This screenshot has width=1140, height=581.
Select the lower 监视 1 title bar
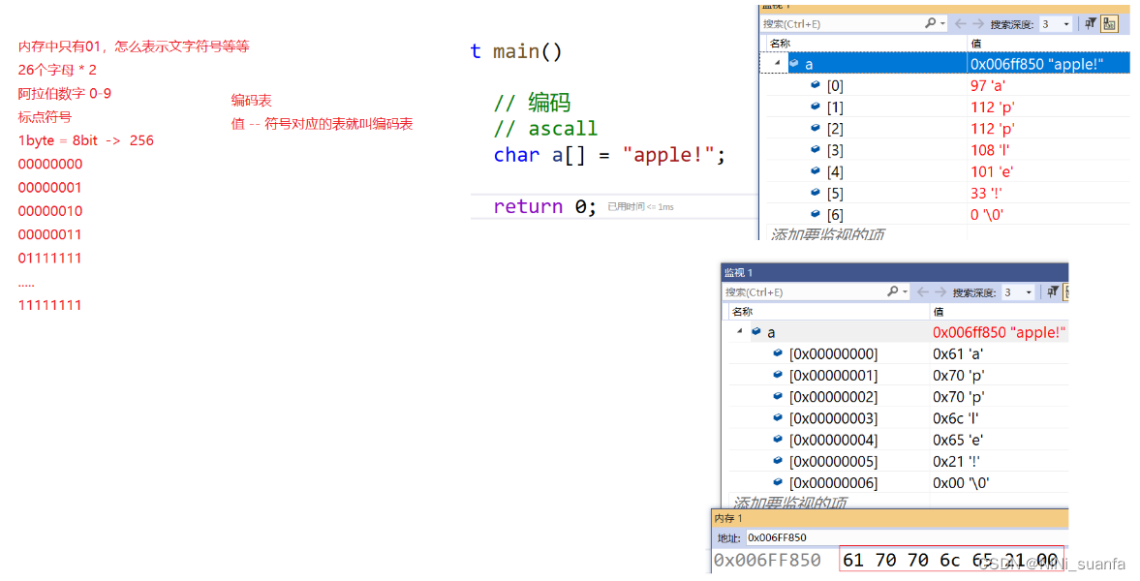(x=738, y=272)
